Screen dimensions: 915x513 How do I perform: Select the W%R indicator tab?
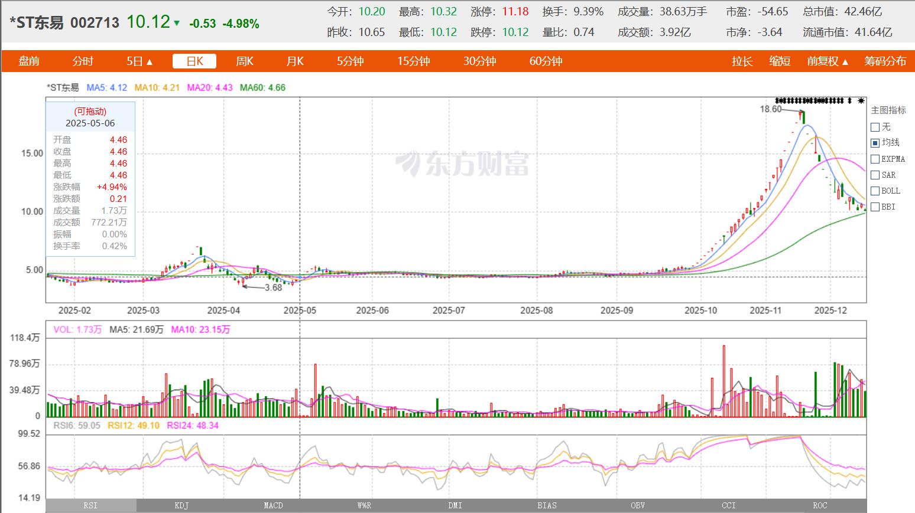[364, 505]
